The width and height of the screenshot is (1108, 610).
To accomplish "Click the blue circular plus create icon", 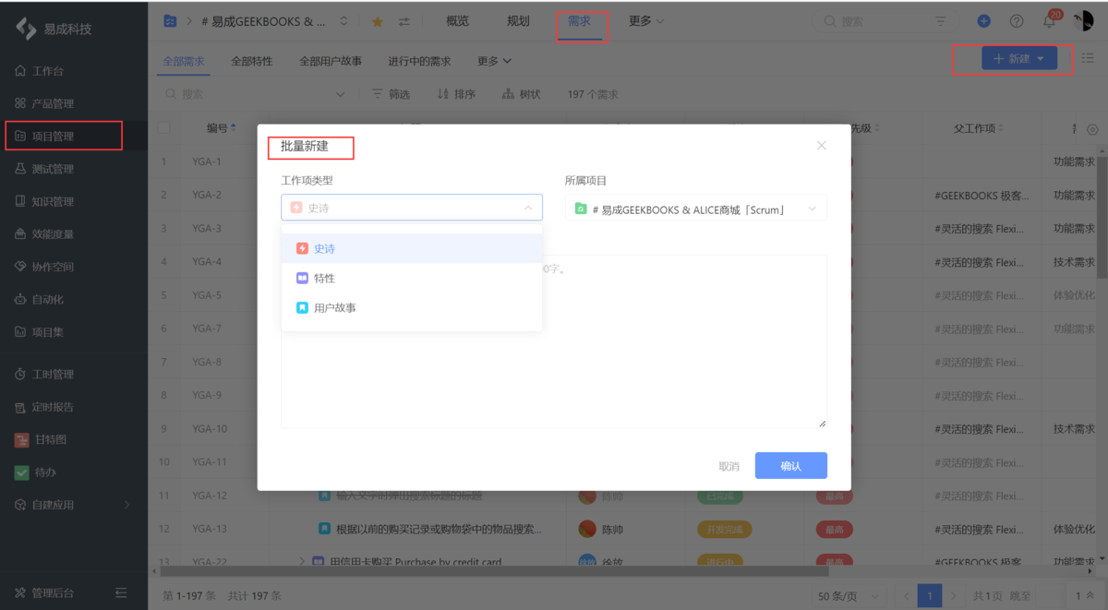I will pos(983,19).
